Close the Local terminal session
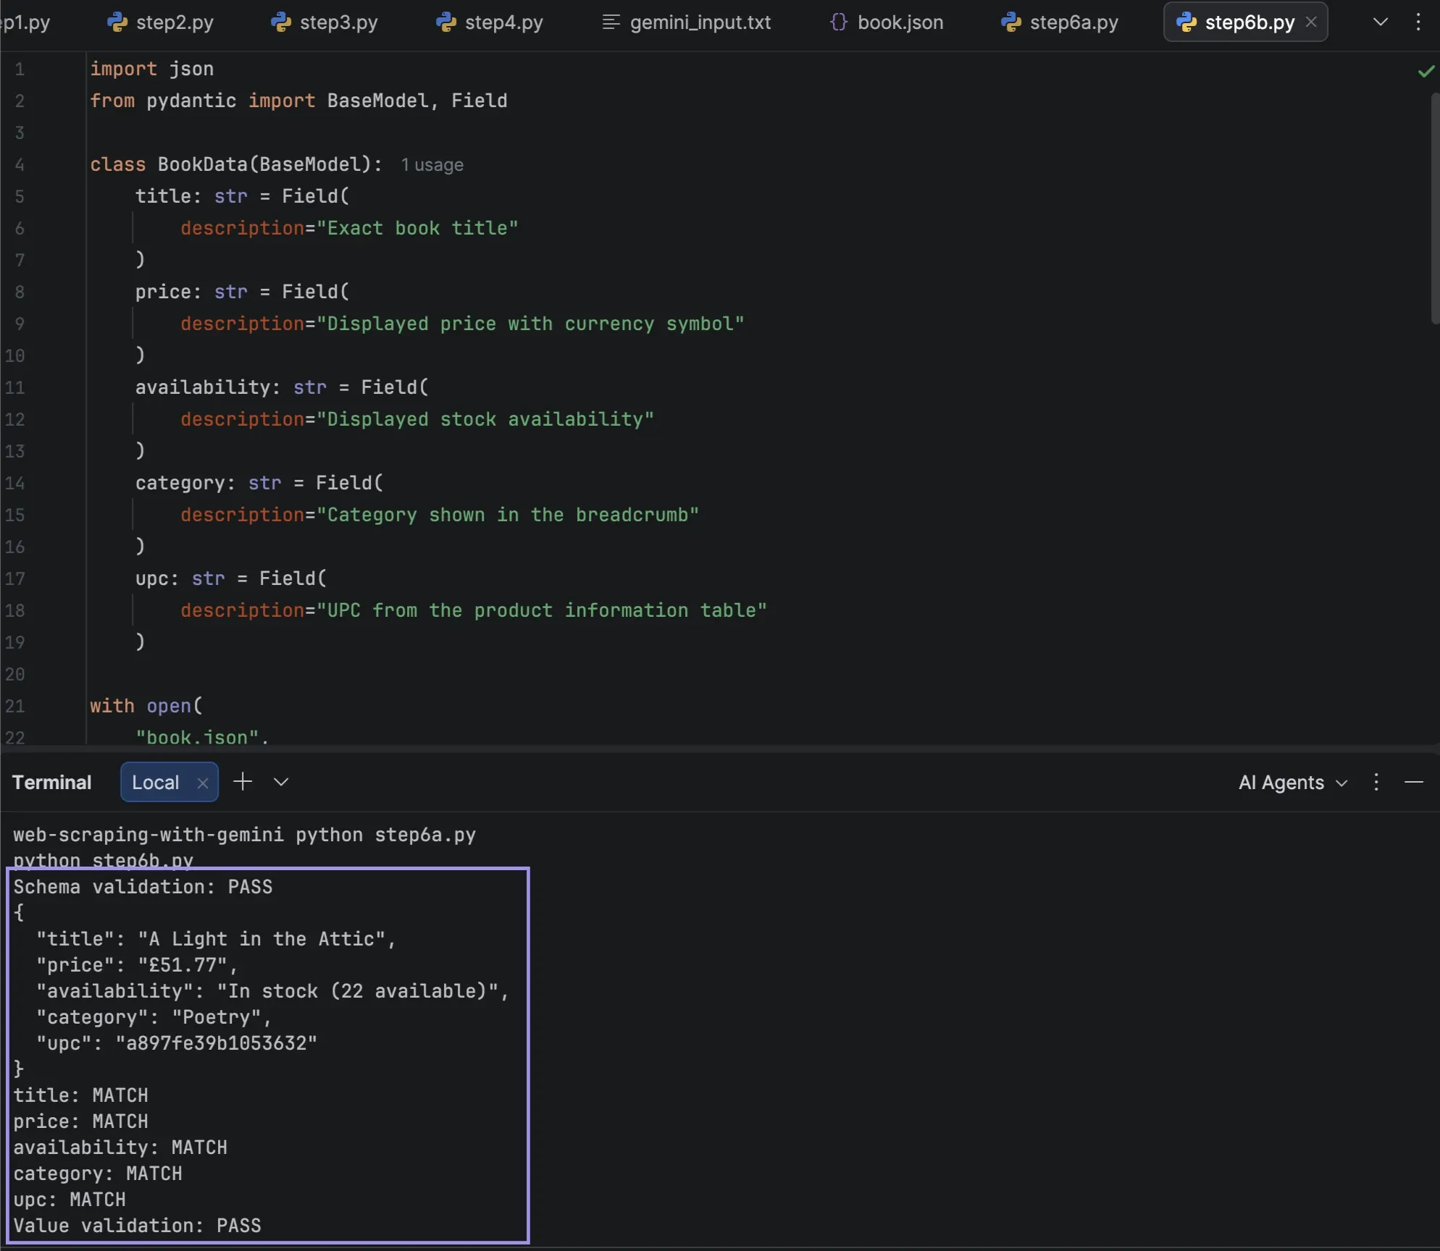Screen dimensions: 1440x1251 [203, 783]
